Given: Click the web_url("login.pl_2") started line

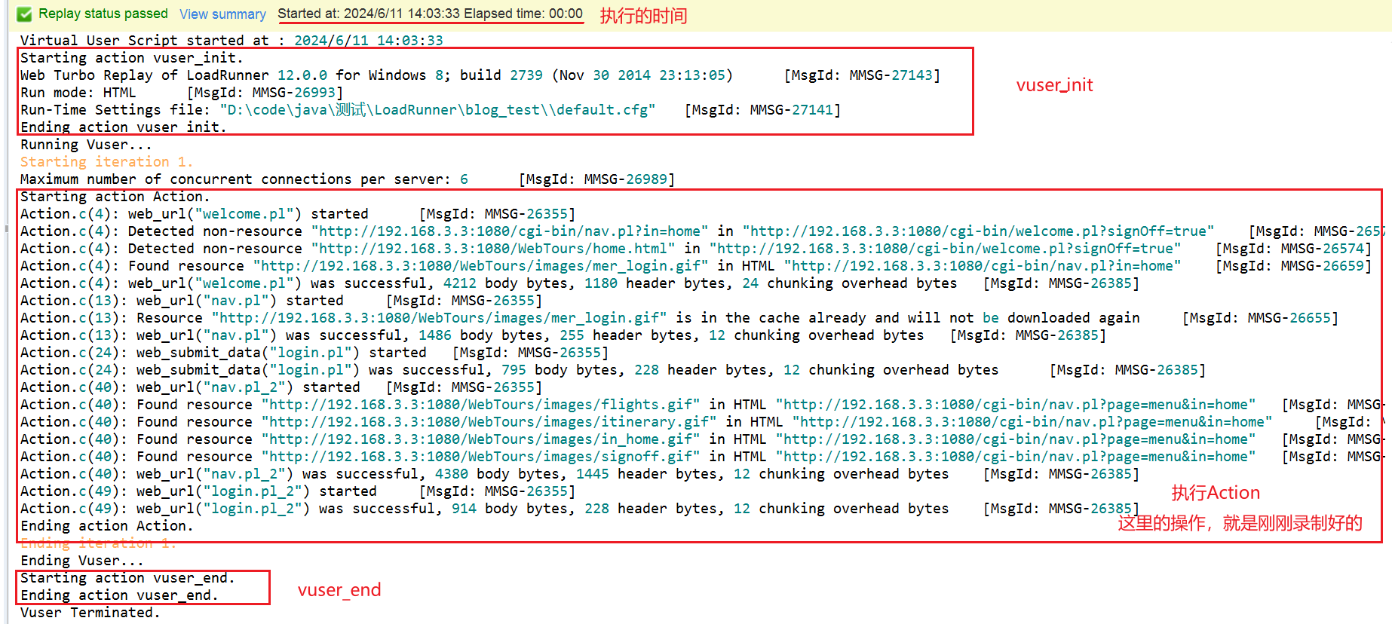Looking at the screenshot, I should click(x=298, y=491).
